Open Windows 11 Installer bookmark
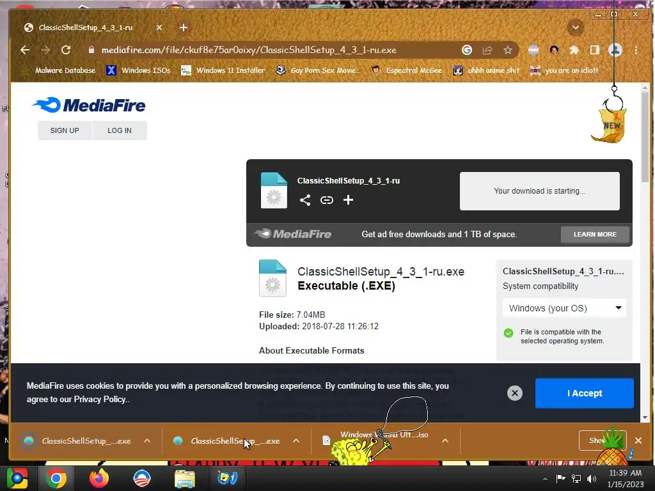 coord(223,70)
